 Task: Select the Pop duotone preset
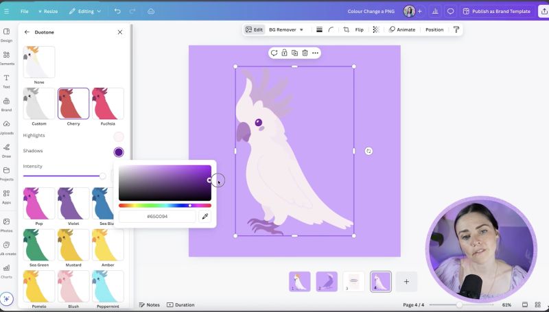[x=39, y=204]
